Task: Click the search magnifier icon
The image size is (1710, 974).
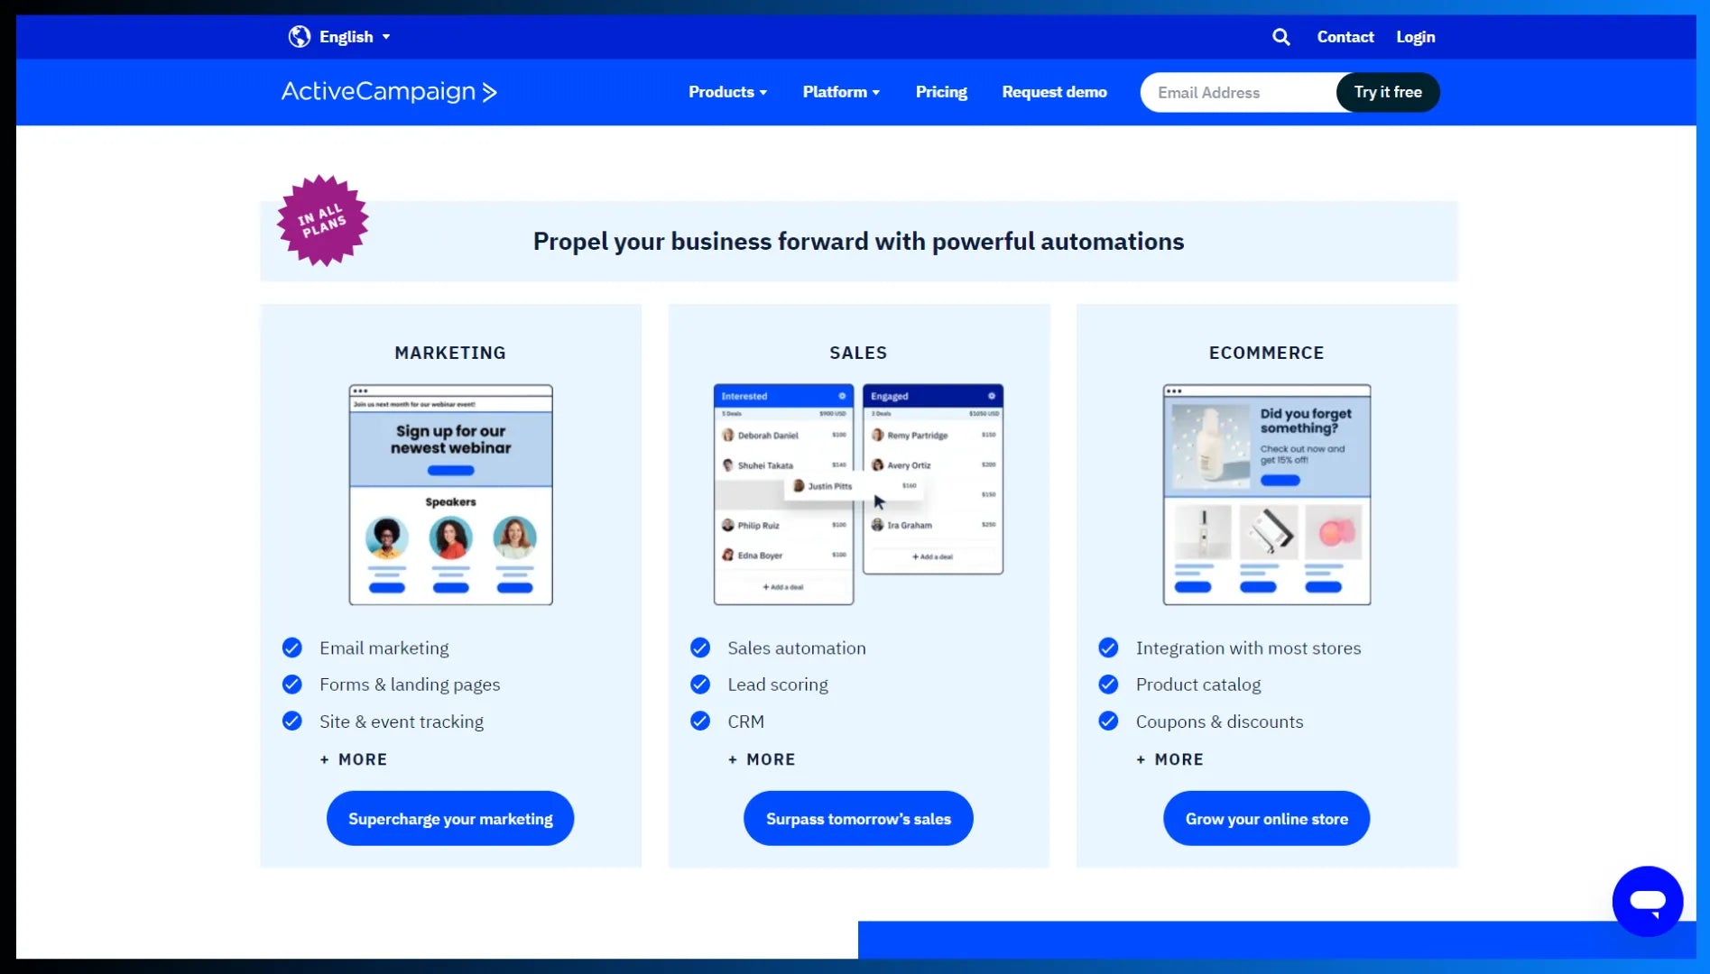Action: pyautogui.click(x=1280, y=37)
